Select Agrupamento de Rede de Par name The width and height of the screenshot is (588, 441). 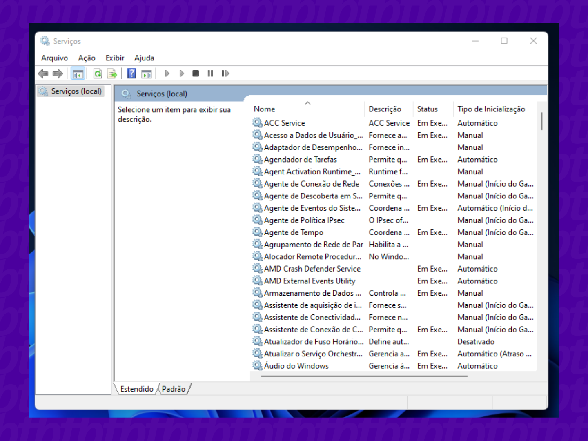click(313, 245)
